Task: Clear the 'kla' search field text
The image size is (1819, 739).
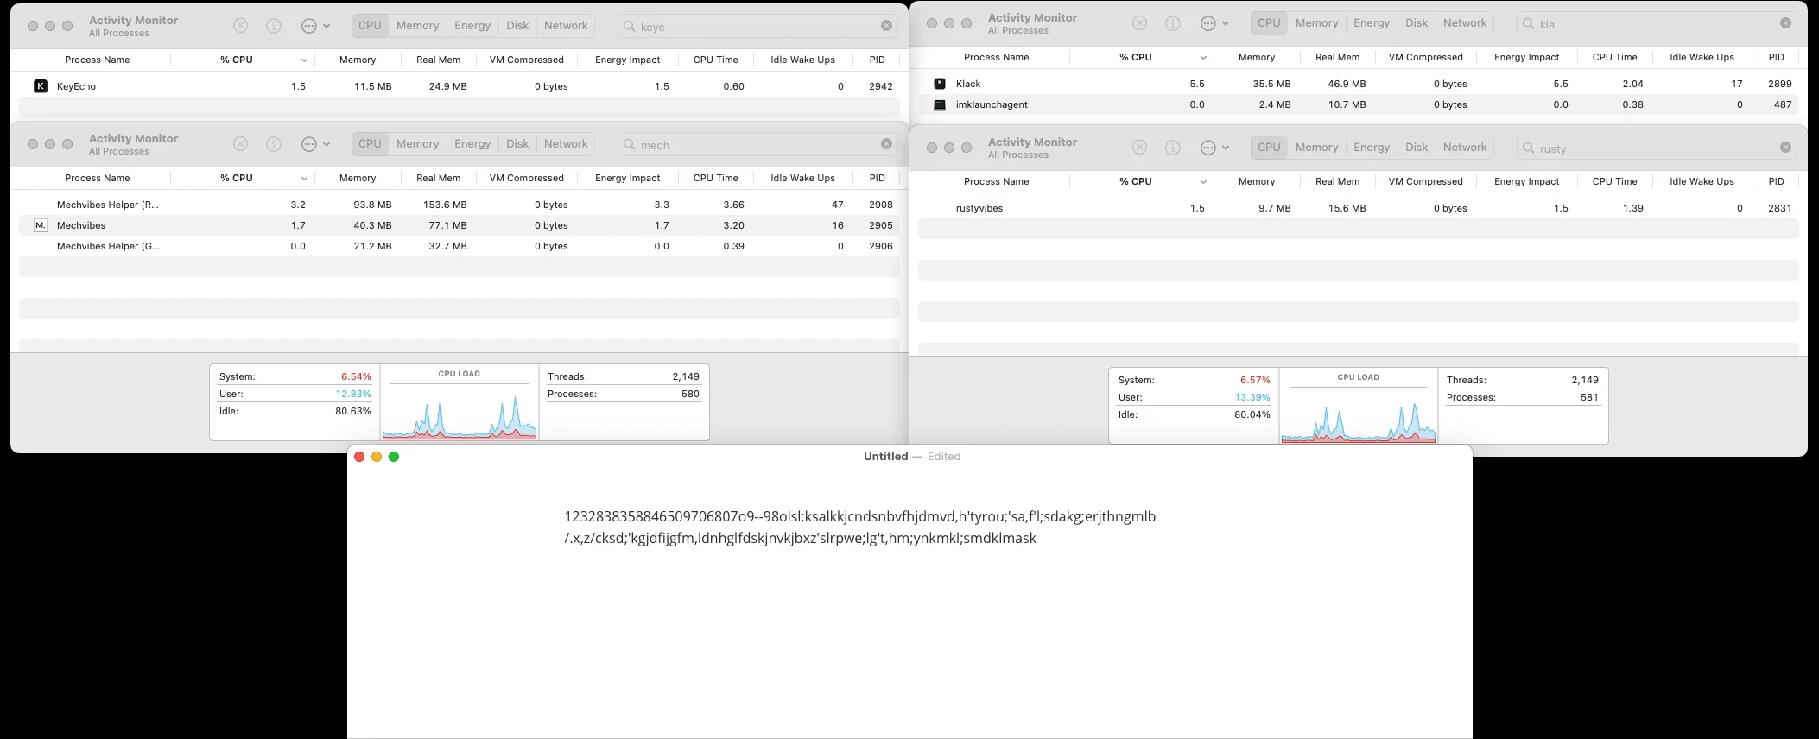Action: pos(1785,23)
